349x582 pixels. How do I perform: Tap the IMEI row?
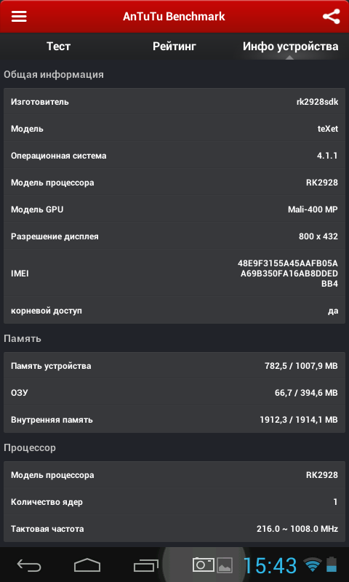coord(174,274)
